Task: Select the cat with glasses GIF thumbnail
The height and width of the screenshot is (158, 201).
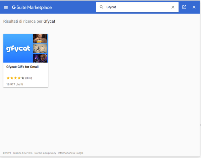Action: pyautogui.click(x=40, y=48)
